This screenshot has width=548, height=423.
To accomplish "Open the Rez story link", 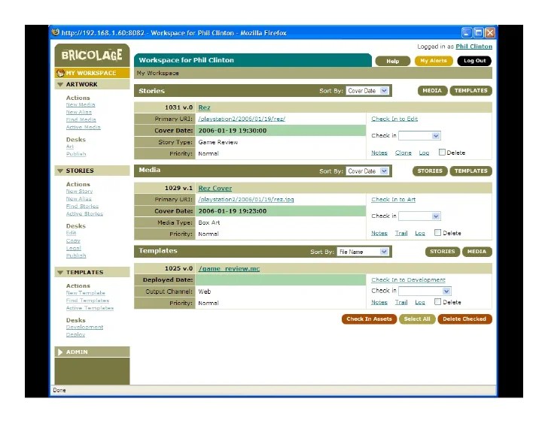I will pyautogui.click(x=204, y=107).
